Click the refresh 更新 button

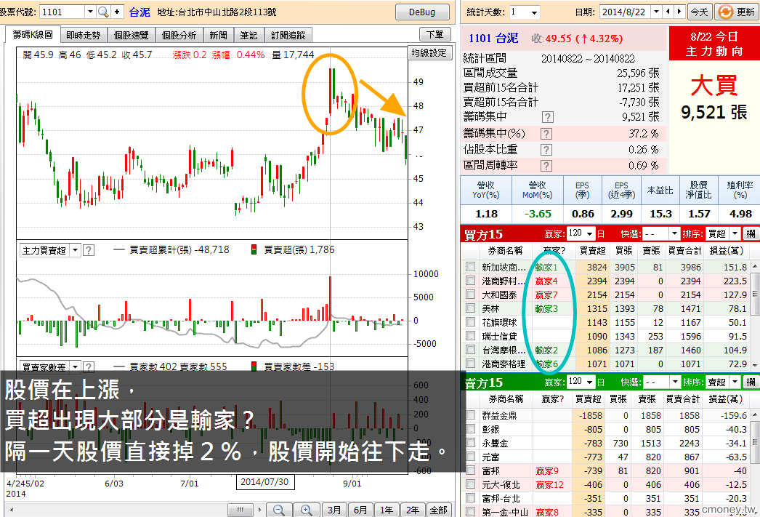(737, 12)
